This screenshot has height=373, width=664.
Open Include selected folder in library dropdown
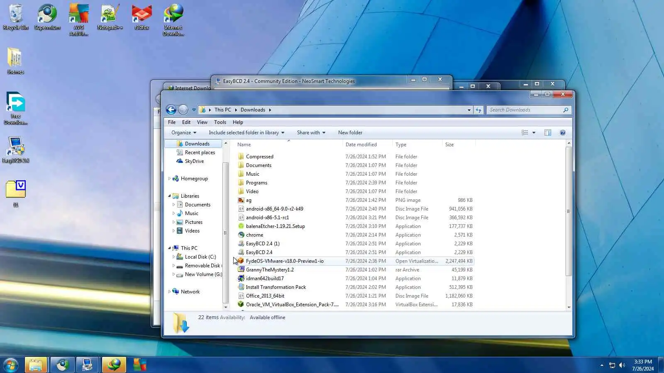(x=247, y=133)
